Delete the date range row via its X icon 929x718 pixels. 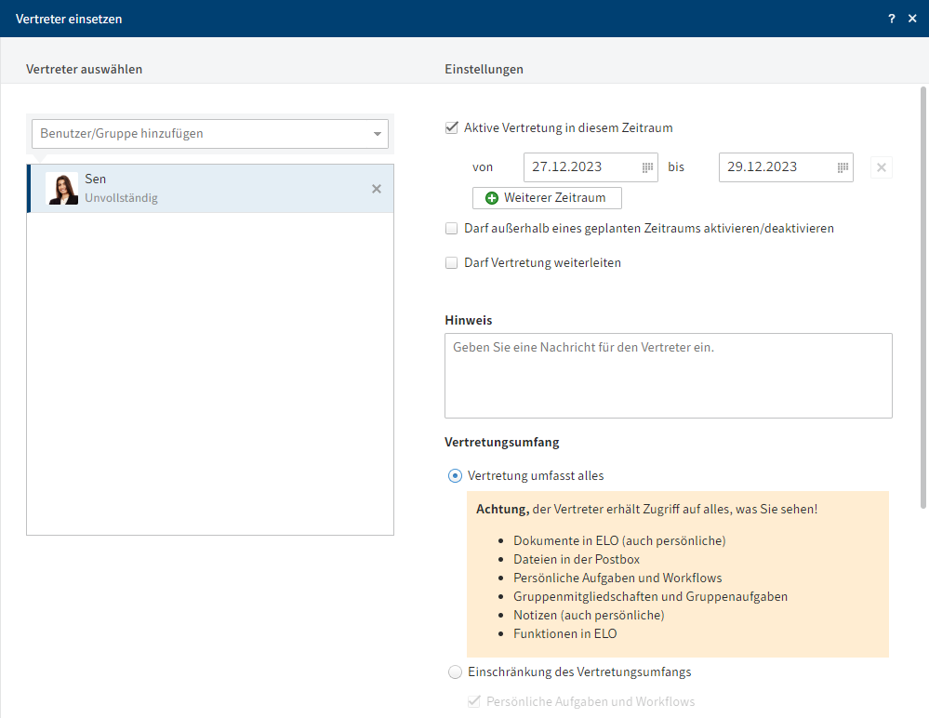point(881,166)
